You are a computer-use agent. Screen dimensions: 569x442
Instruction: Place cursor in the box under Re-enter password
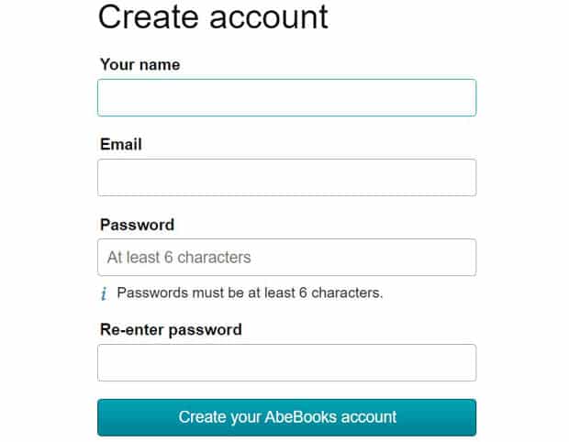pos(286,362)
